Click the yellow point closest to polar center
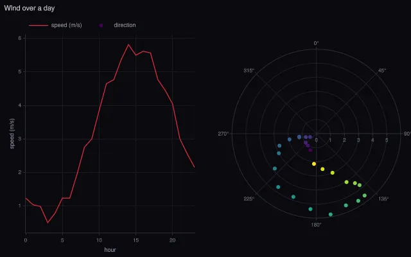 pos(314,164)
